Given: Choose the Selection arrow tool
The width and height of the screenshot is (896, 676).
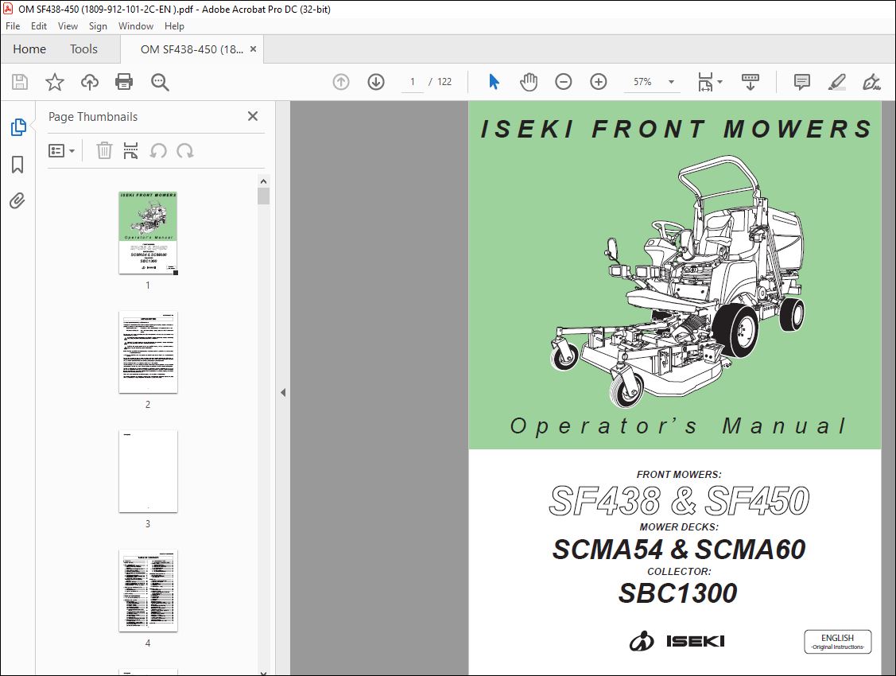Looking at the screenshot, I should point(495,82).
